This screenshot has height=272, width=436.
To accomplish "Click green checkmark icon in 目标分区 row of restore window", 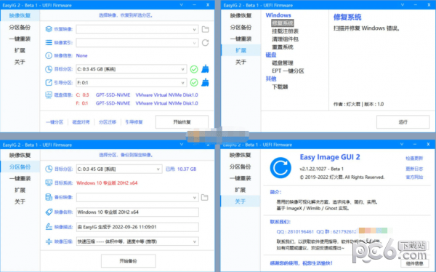I will click(194, 69).
